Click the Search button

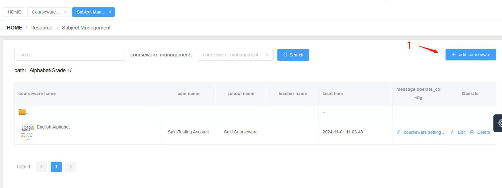[x=293, y=55]
